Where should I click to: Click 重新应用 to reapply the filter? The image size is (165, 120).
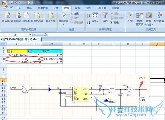[117, 18]
